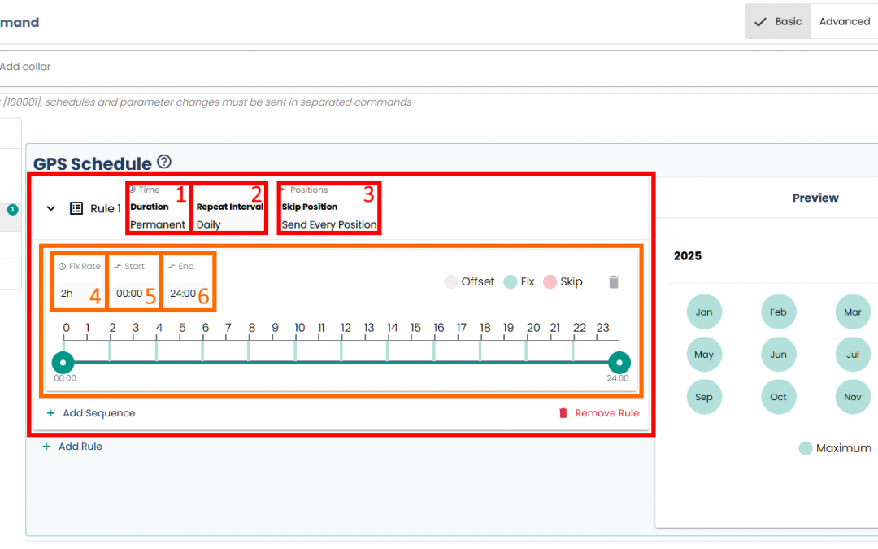The width and height of the screenshot is (878, 549).
Task: Click the trash icon to delete the sequence
Action: tap(614, 282)
